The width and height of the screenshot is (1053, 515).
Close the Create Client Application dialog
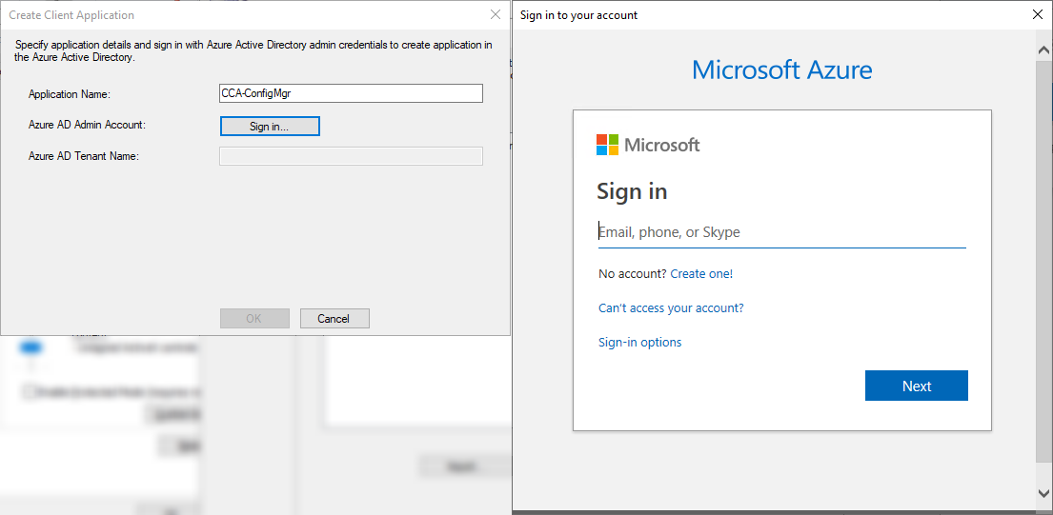pyautogui.click(x=496, y=14)
